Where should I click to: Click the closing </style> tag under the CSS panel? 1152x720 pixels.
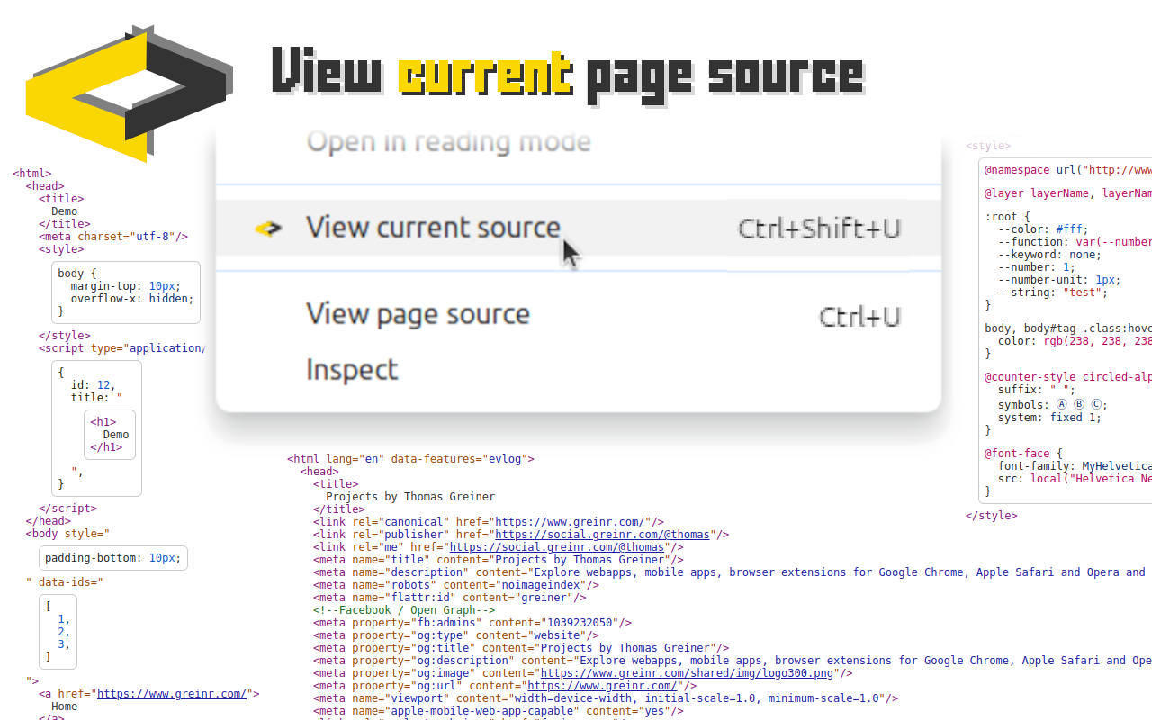click(x=992, y=517)
